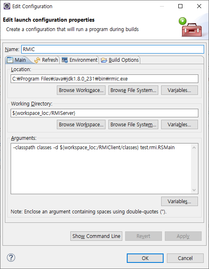This screenshot has width=209, height=269.
Task: Open Variables for the Arguments field
Action: tap(179, 202)
